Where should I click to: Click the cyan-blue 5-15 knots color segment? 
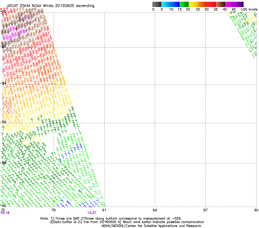[170, 4]
